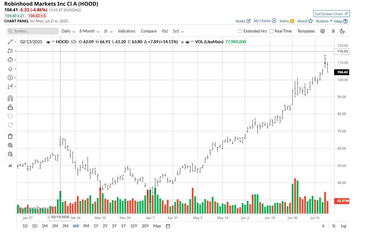Switch to dark mode moon icon
The image size is (366, 236).
point(342,31)
